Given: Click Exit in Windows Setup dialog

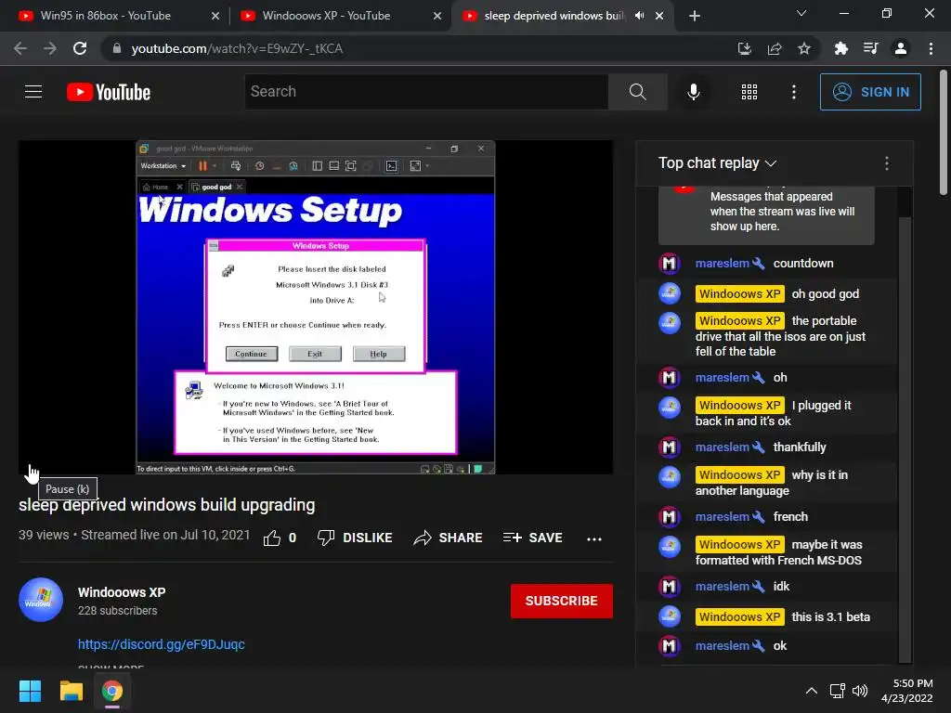Looking at the screenshot, I should tap(315, 354).
